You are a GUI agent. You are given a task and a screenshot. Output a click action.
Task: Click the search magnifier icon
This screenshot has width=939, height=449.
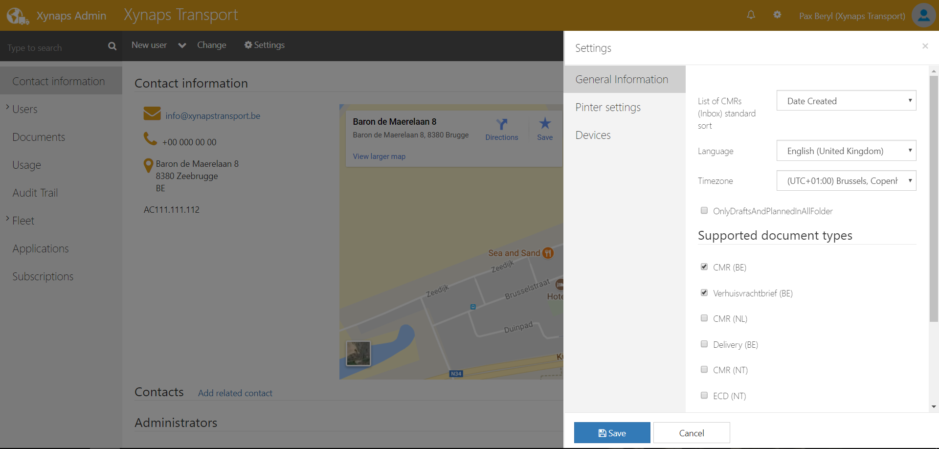112,46
